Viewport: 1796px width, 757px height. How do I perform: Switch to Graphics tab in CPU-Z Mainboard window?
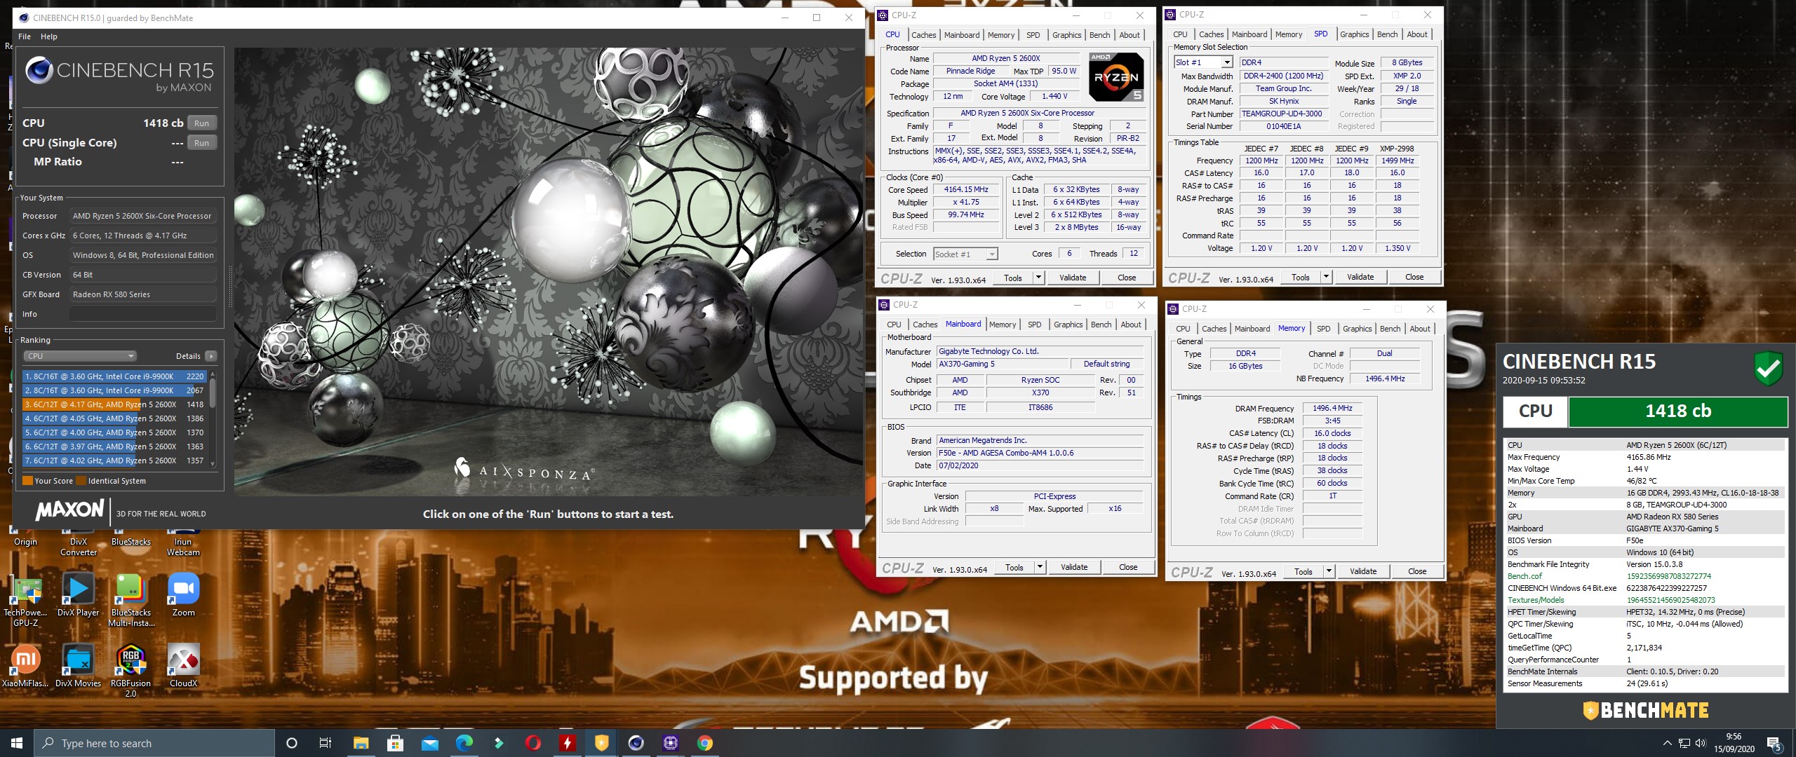(x=1068, y=325)
